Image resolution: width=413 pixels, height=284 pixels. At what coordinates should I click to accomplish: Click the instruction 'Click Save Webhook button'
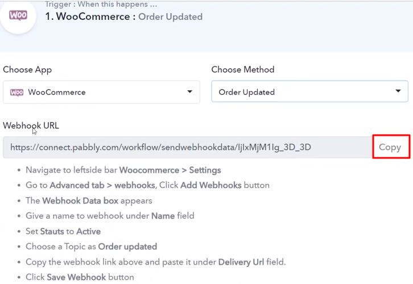80,277
